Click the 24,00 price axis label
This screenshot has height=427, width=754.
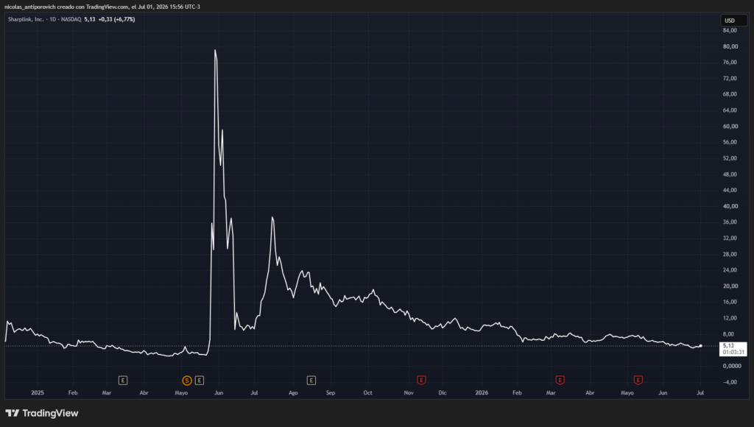(730, 270)
